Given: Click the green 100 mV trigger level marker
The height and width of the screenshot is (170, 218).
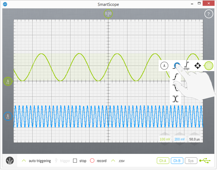Looking at the screenshot, I should click(209, 66).
